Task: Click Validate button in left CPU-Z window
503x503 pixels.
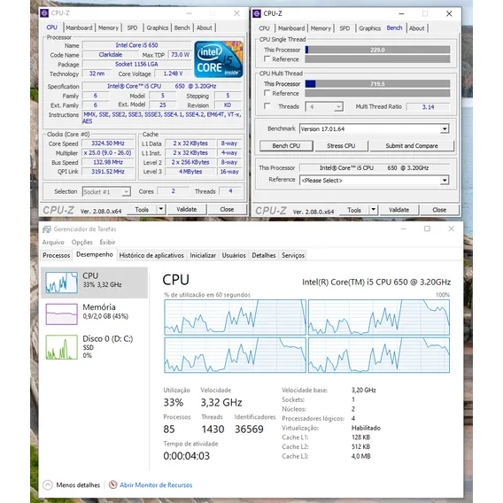Action: point(186,210)
